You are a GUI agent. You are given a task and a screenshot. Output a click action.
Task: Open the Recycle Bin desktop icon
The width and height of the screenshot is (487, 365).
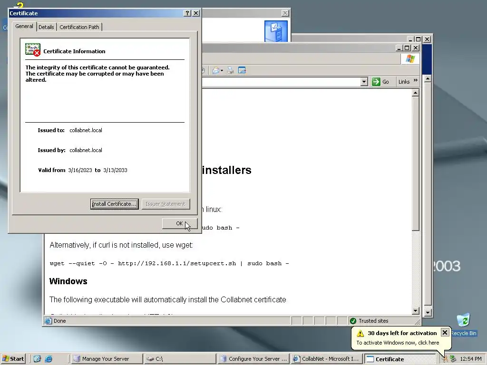[463, 324]
